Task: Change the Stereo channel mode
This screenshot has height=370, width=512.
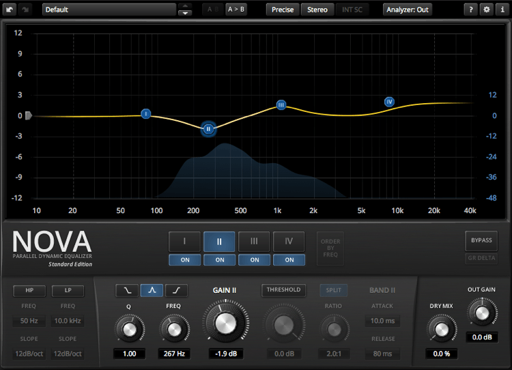Action: pyautogui.click(x=317, y=10)
